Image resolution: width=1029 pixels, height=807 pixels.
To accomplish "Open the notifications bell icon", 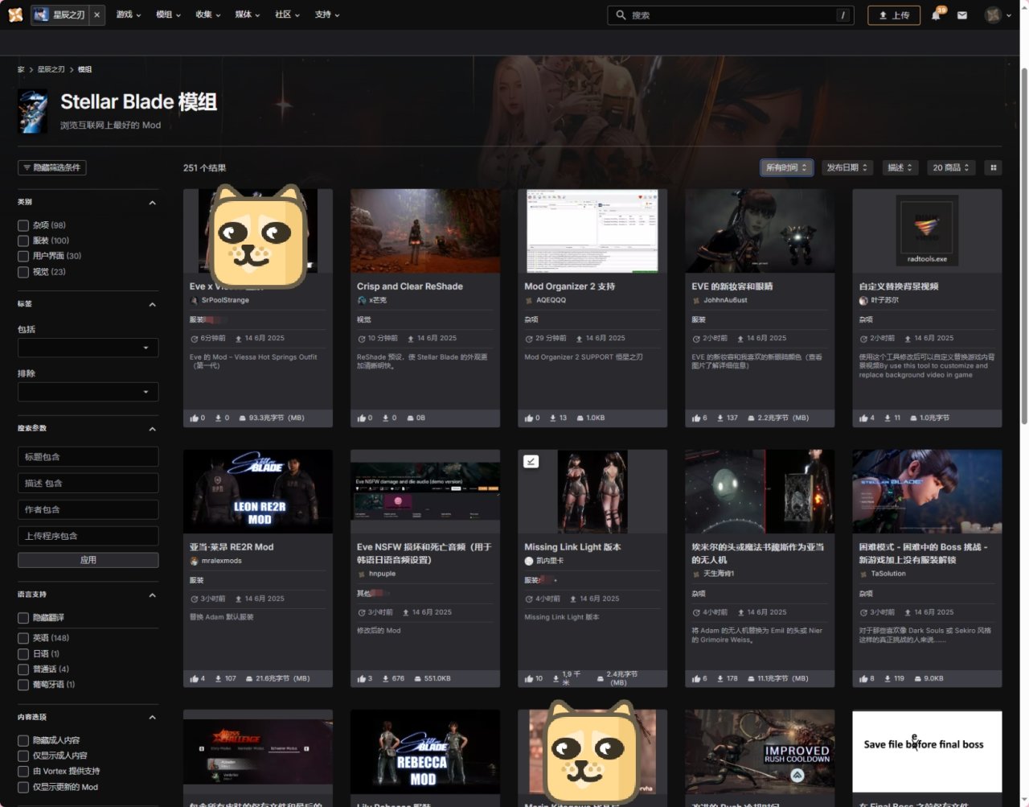I will 937,15.
